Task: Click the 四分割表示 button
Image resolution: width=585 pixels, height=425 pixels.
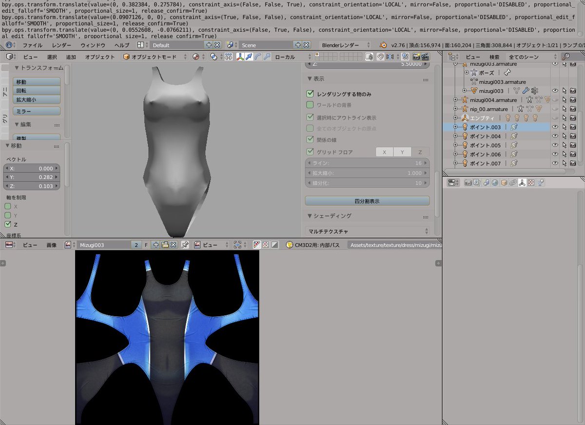Action: click(367, 201)
